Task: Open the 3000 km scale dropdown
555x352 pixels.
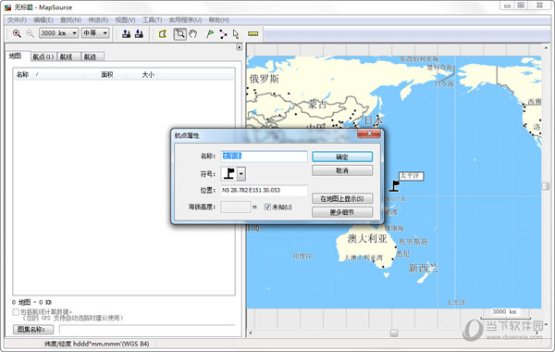Action: tap(74, 33)
